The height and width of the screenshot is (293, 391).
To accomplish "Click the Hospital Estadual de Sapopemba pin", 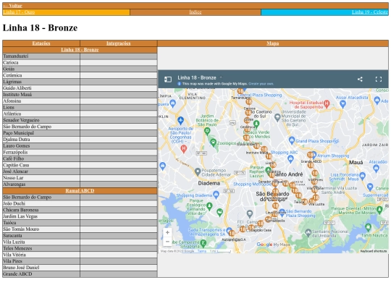I will tap(327, 103).
